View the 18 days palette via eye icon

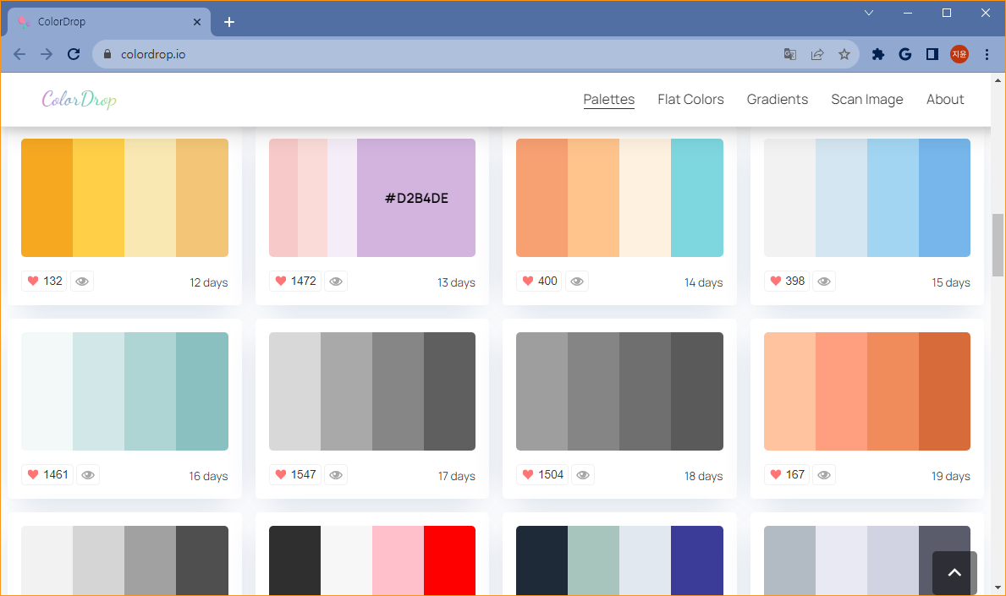583,474
